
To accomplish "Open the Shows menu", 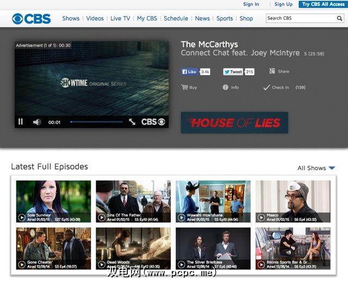I will point(71,18).
